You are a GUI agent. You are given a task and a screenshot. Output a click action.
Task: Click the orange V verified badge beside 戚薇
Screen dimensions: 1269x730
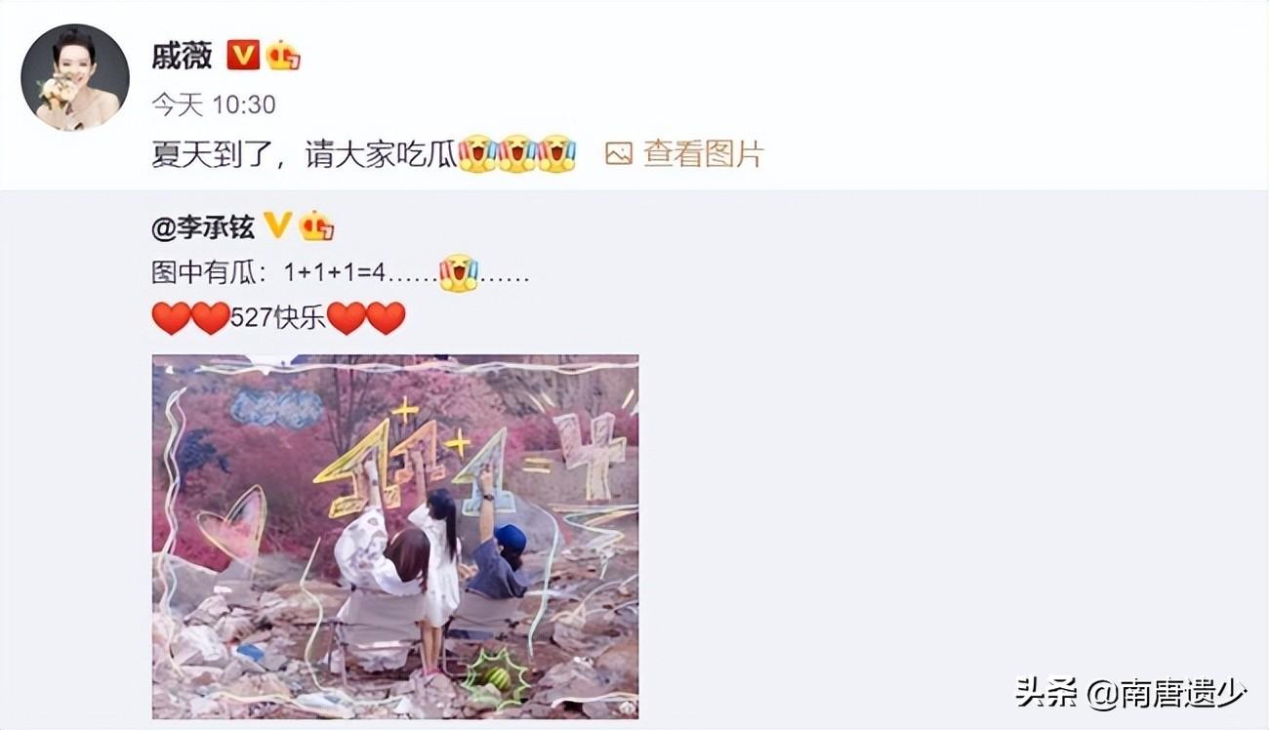(x=242, y=55)
